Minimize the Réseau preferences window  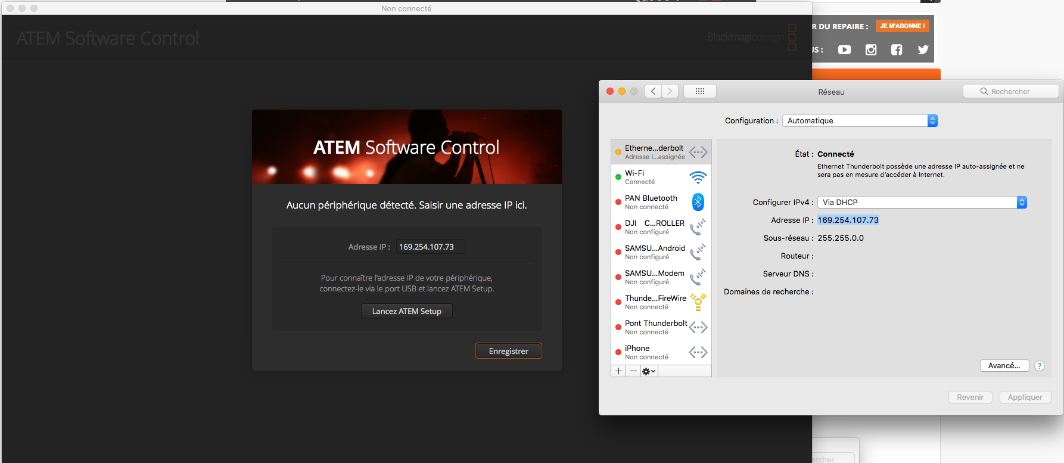point(622,91)
